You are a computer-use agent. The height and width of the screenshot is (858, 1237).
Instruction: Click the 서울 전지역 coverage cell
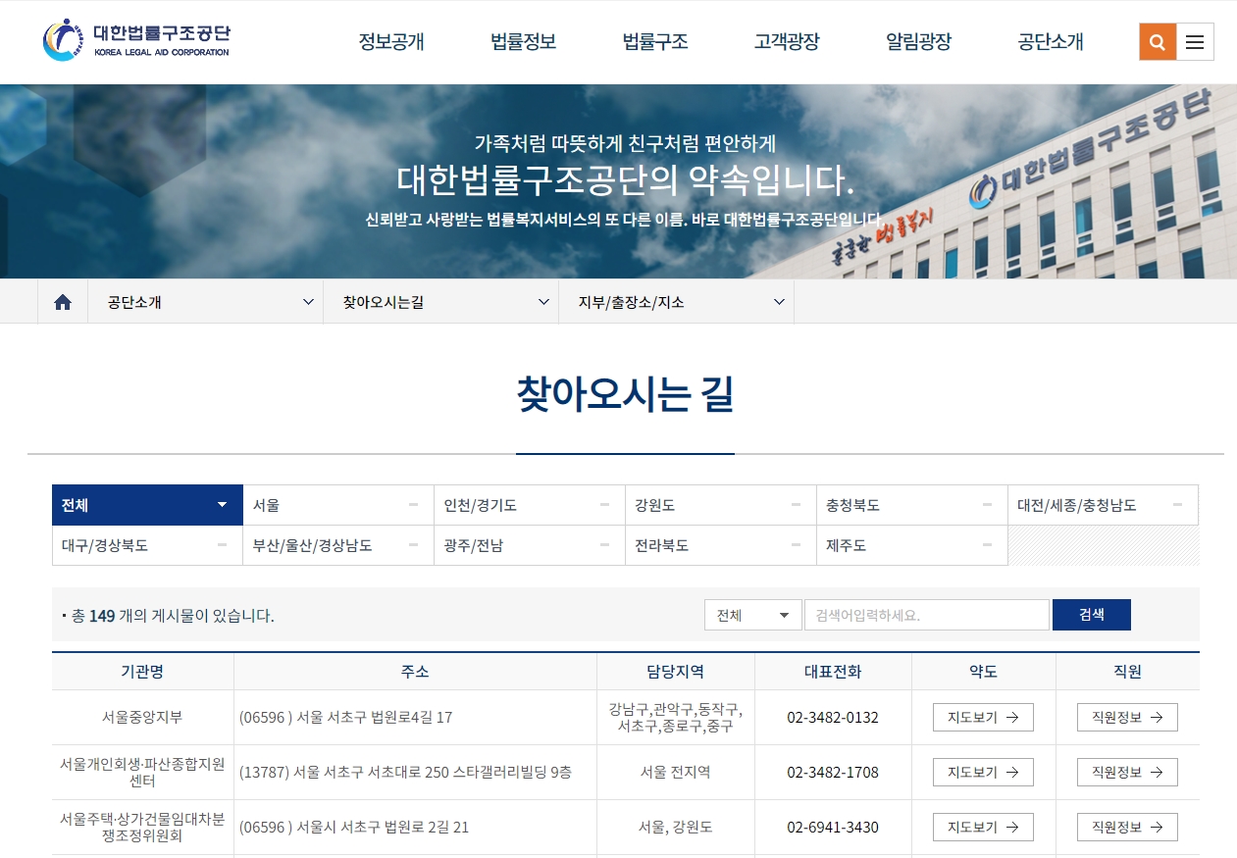coord(676,772)
